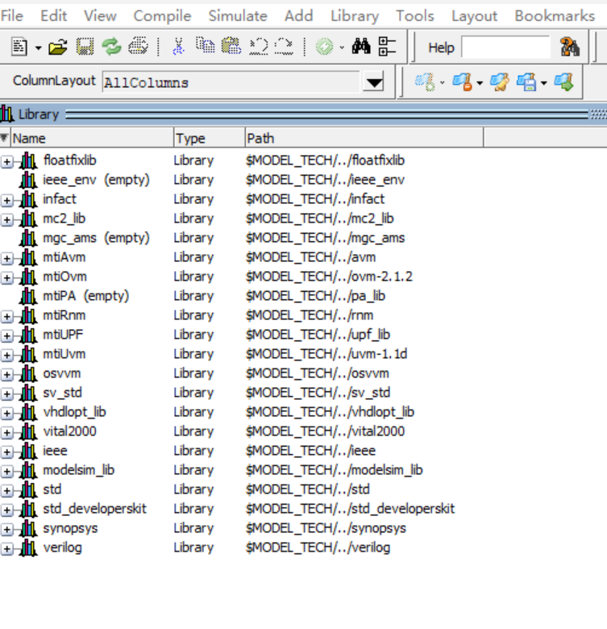The image size is (607, 629).
Task: Click the green Reload arrows icon
Action: (111, 47)
